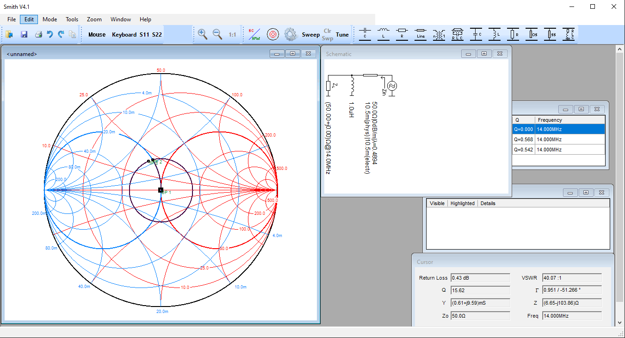Add a series capacitor element
The height and width of the screenshot is (338, 625).
(365, 34)
